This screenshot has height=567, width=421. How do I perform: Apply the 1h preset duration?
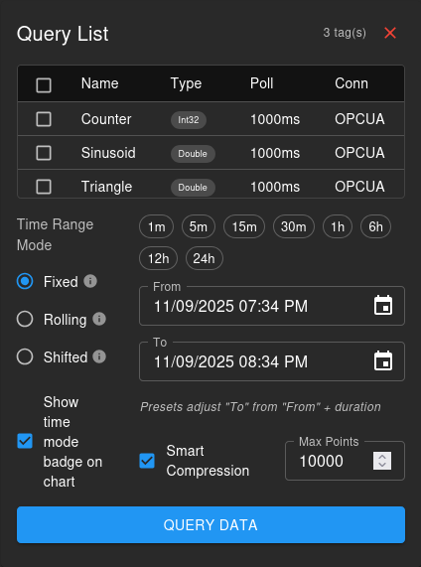[x=338, y=226]
